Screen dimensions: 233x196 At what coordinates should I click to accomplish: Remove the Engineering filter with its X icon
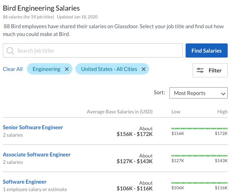tap(66, 69)
